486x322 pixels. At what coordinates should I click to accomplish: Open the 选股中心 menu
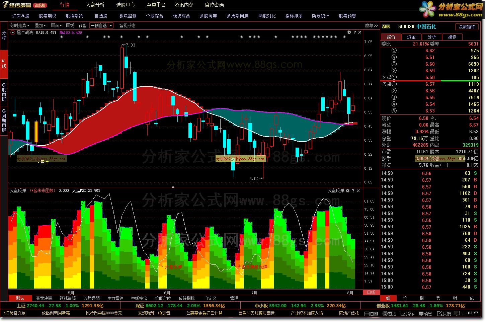126,5
